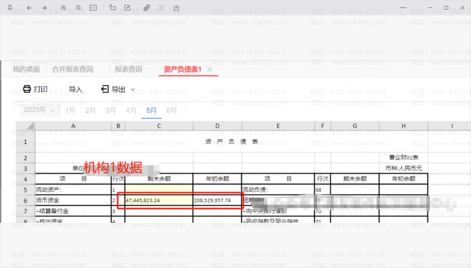Screen dimensions: 471x268
Task: Expand the 导出 dropdown arrow
Action: (x=133, y=89)
